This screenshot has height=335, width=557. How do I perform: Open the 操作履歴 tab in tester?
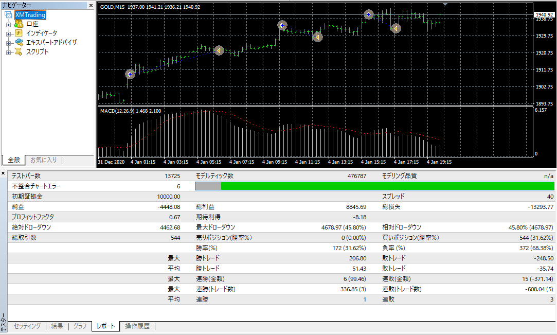pyautogui.click(x=137, y=326)
